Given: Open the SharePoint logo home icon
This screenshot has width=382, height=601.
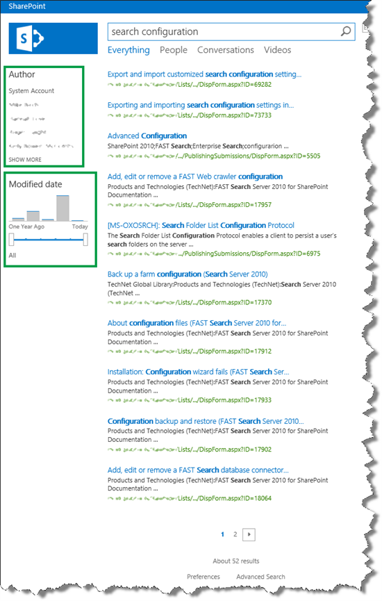Looking at the screenshot, I should (53, 38).
